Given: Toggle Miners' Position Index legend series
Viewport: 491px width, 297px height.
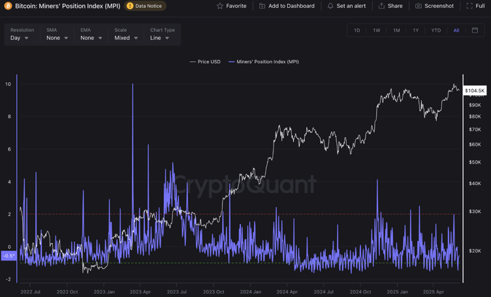Looking at the screenshot, I should coord(264,62).
